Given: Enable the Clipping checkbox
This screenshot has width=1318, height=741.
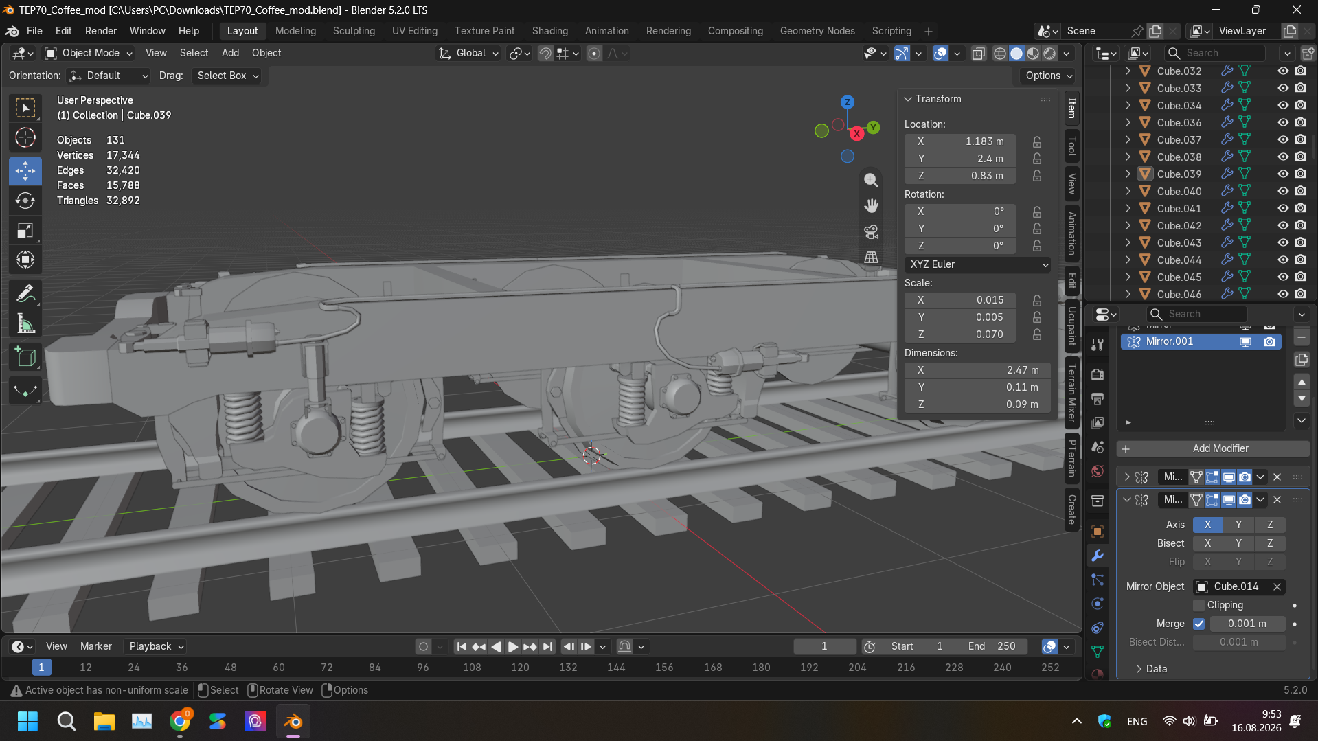Looking at the screenshot, I should click(1199, 605).
